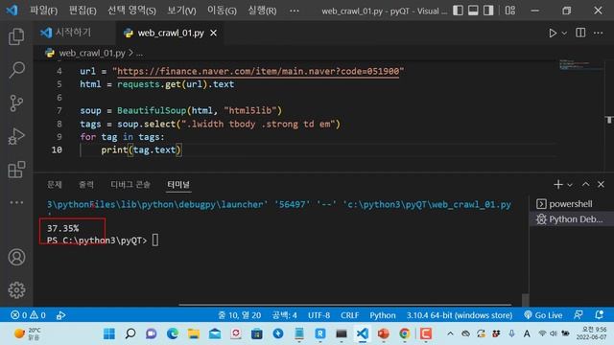Select interpreter 3.10.4 64-bit
Viewport: 614px width, 345px height.
(x=460, y=315)
